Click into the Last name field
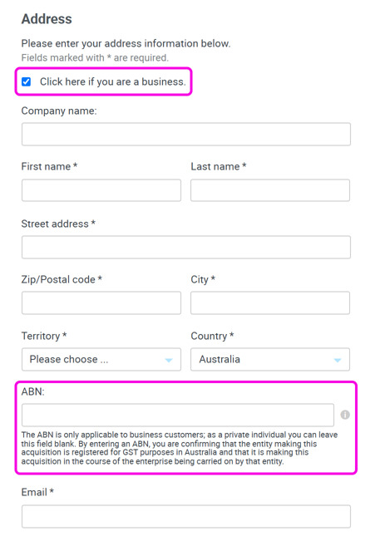 coord(270,190)
